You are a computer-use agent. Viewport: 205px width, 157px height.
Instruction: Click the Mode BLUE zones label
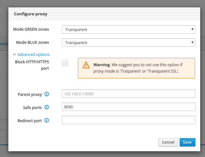coord(32,43)
